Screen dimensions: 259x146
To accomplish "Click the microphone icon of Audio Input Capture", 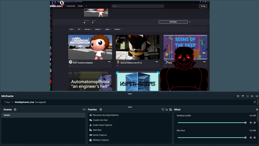I will click(91, 125).
